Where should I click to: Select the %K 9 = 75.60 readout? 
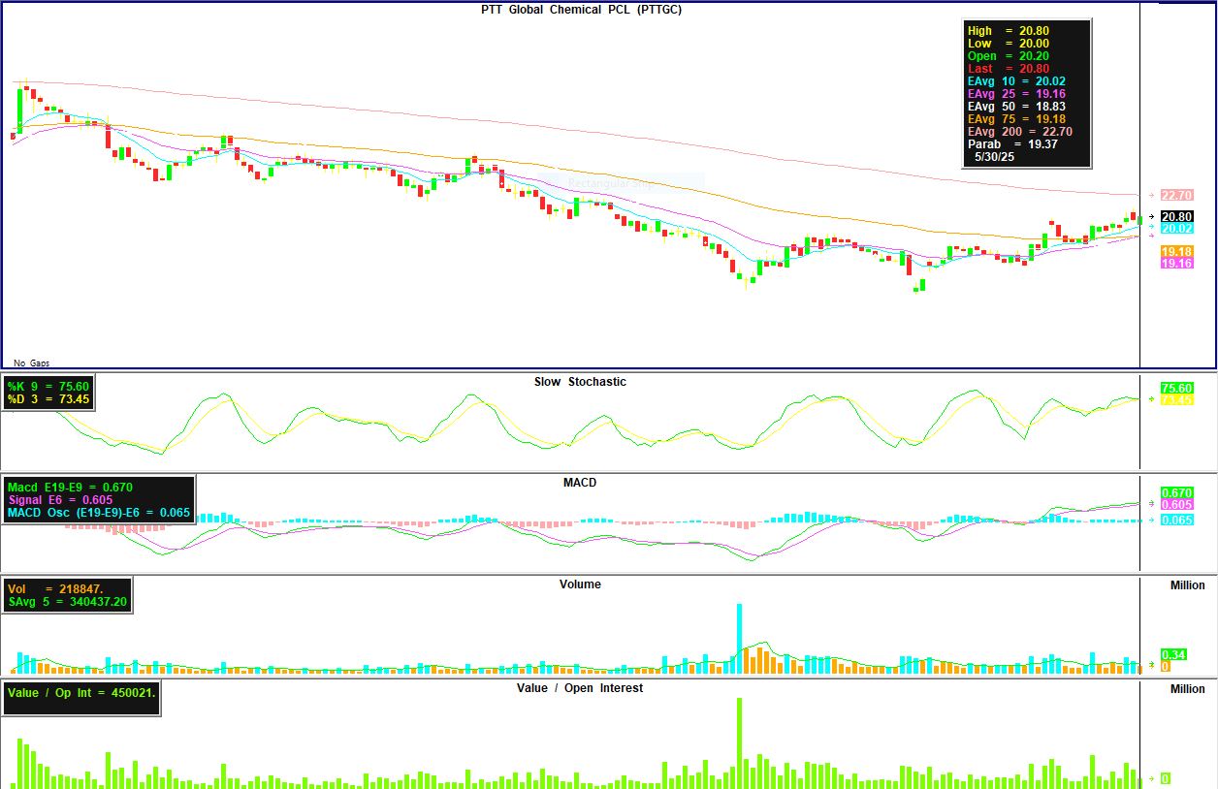(48, 386)
